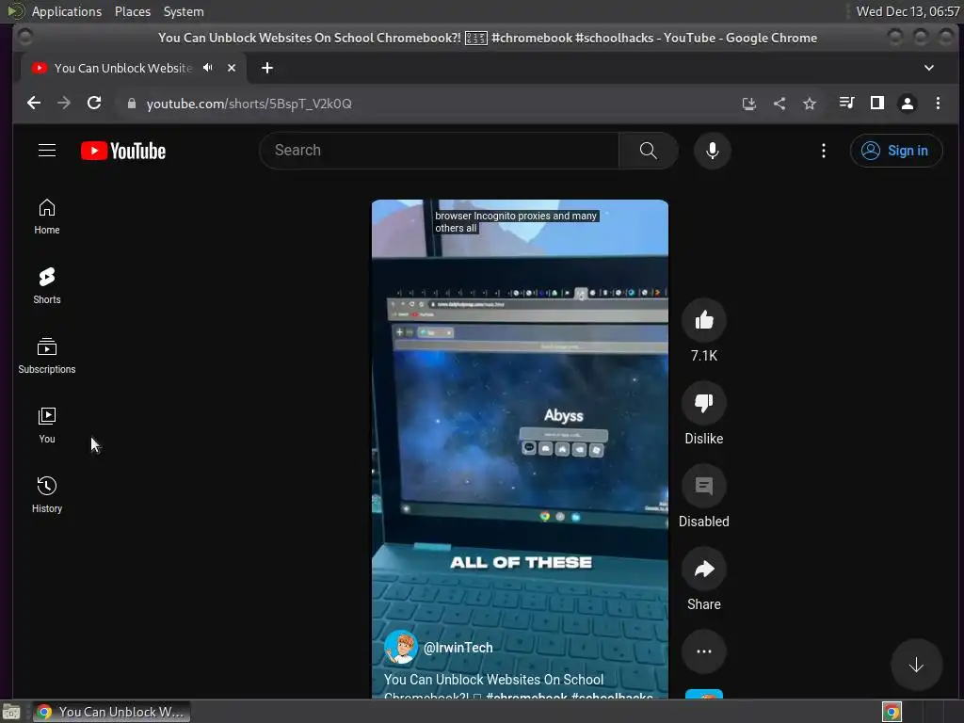Click Chrome icon in system tray
The image size is (964, 723).
coord(892,712)
